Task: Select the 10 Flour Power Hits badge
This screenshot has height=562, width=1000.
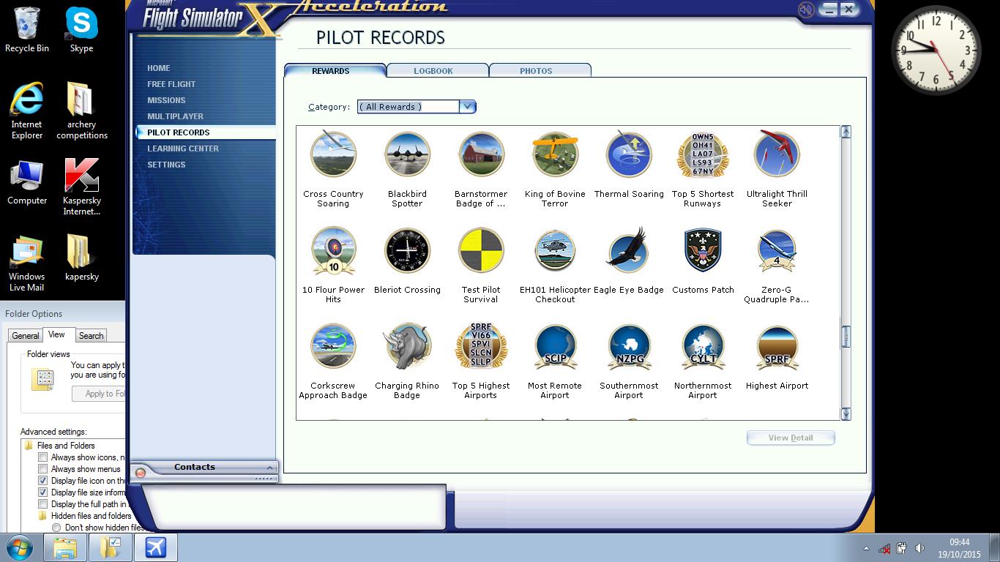Action: pos(333,250)
